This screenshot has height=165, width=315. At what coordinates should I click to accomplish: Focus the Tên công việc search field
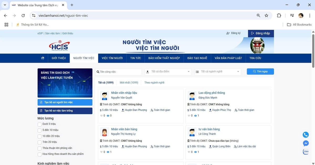pos(118,72)
